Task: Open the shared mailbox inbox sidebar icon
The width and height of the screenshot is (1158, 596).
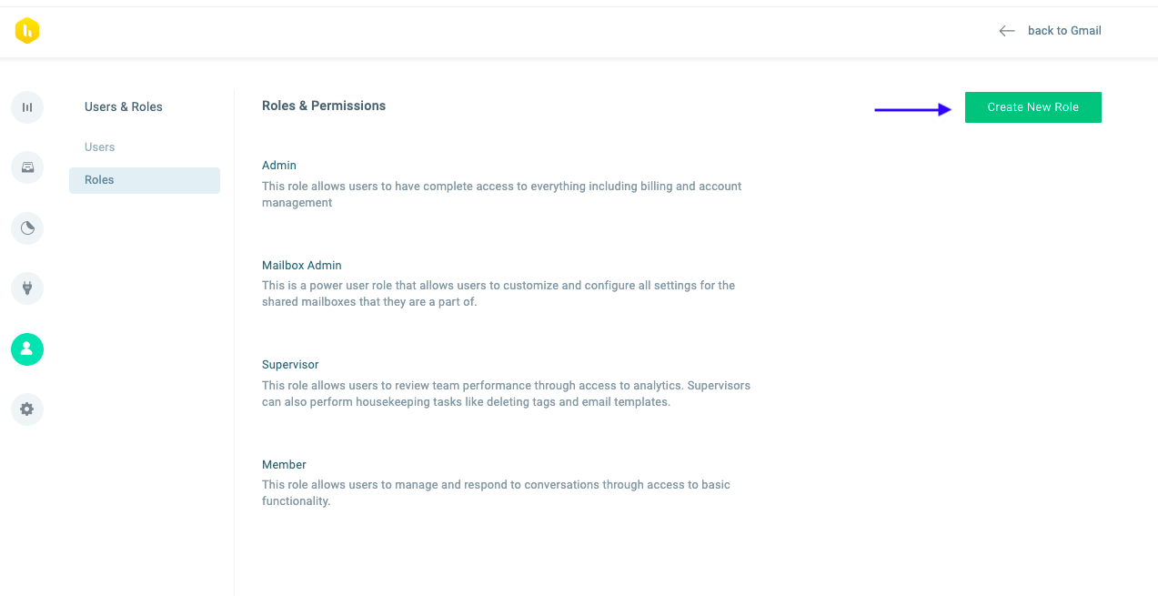Action: pyautogui.click(x=27, y=167)
